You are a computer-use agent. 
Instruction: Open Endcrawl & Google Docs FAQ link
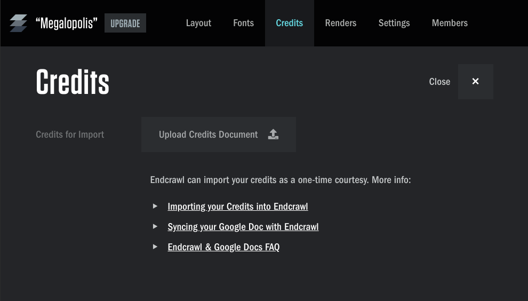point(223,247)
